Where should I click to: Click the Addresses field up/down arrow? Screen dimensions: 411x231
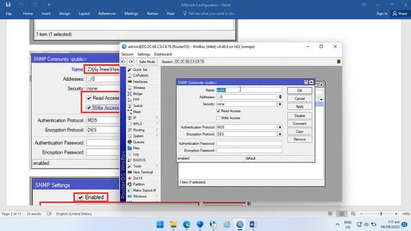[280, 97]
